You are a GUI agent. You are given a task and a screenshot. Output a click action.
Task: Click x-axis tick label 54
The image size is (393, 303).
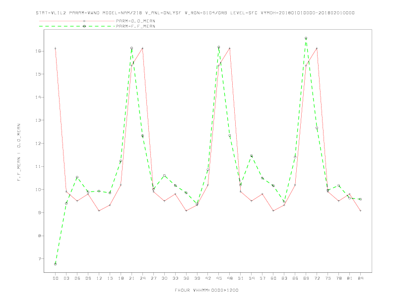pyautogui.click(x=252, y=278)
